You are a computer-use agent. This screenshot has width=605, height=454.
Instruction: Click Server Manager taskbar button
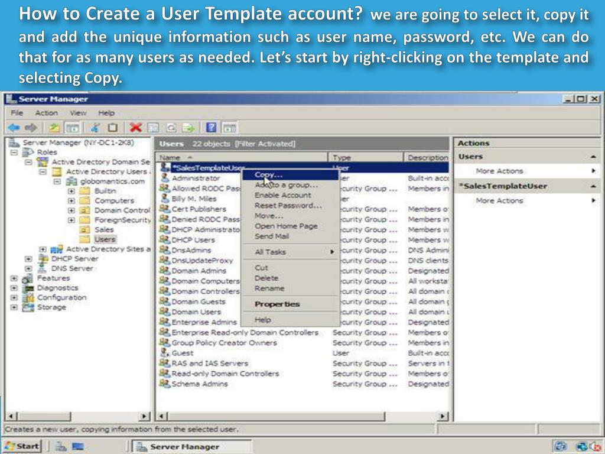[192, 447]
